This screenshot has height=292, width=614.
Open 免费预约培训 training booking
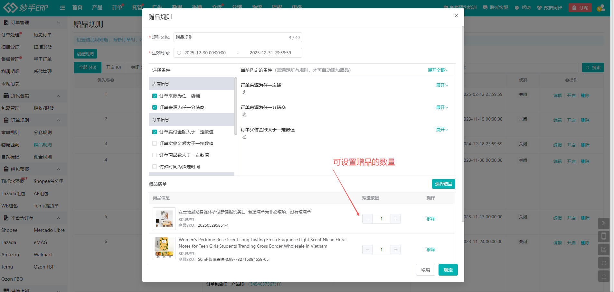(x=460, y=7)
